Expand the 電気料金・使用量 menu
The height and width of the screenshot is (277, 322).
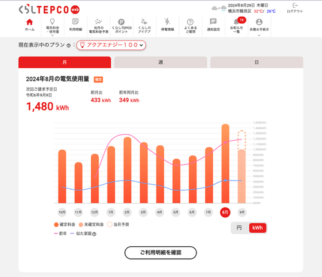click(x=52, y=26)
